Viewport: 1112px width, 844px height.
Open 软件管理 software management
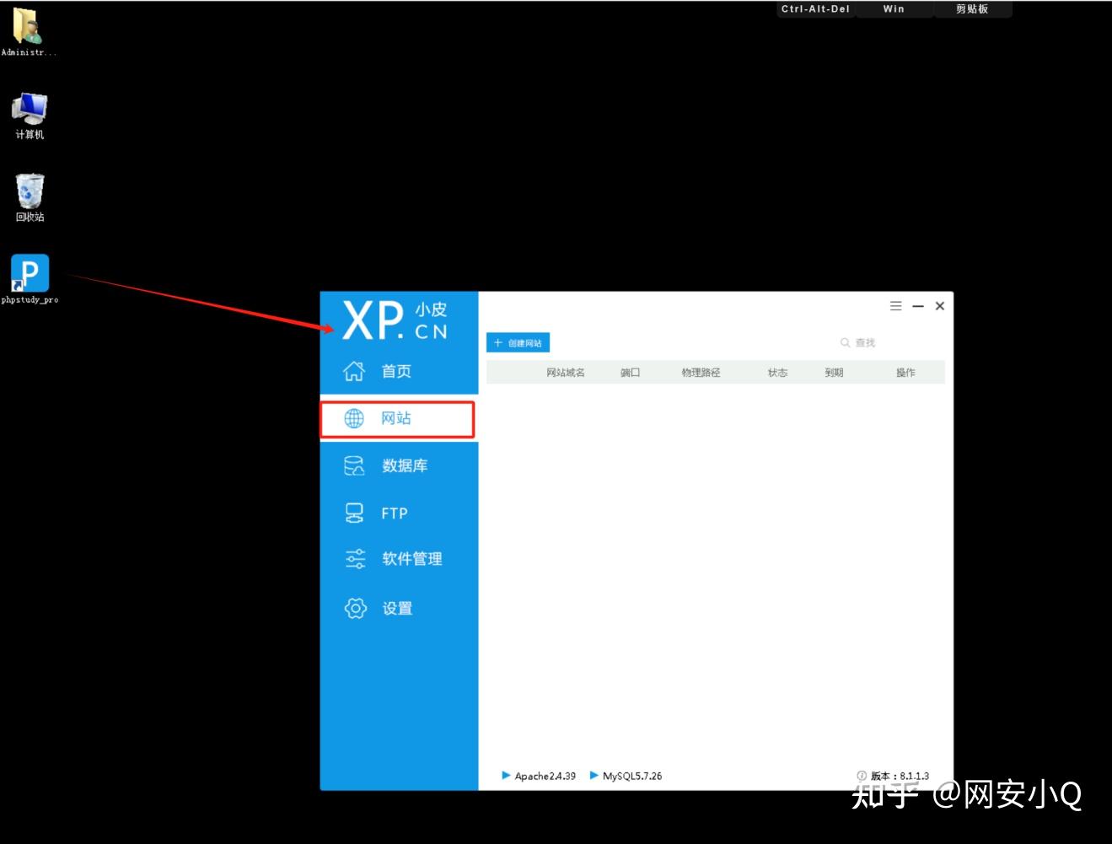click(399, 558)
